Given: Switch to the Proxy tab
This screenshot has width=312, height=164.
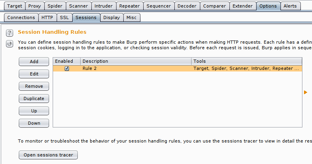Looking at the screenshot, I should point(35,6).
